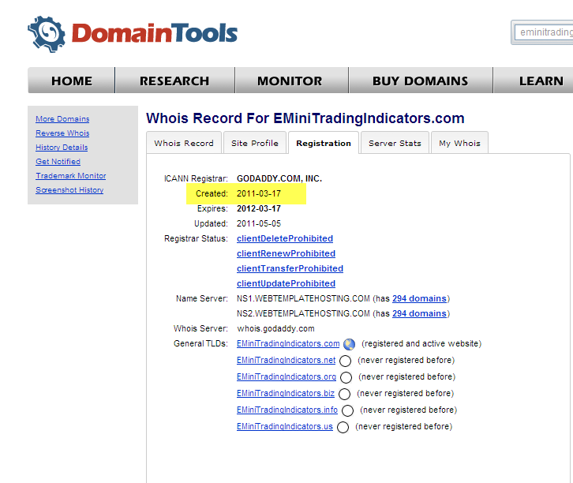
Task: Click the NS1.WEBTEMPLATEHOSTING.COM name server text
Action: coord(303,298)
